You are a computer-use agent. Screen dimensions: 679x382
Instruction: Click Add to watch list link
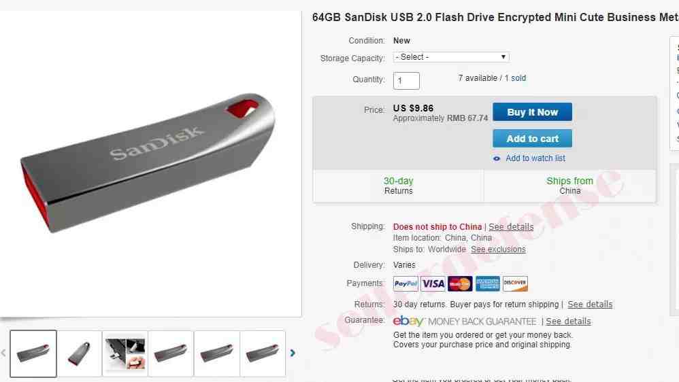point(535,158)
